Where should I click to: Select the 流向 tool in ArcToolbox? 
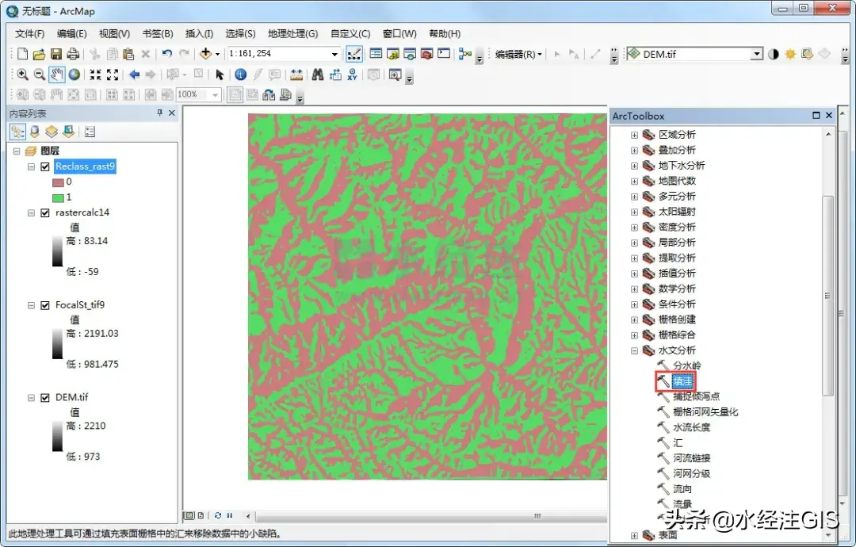pyautogui.click(x=682, y=489)
